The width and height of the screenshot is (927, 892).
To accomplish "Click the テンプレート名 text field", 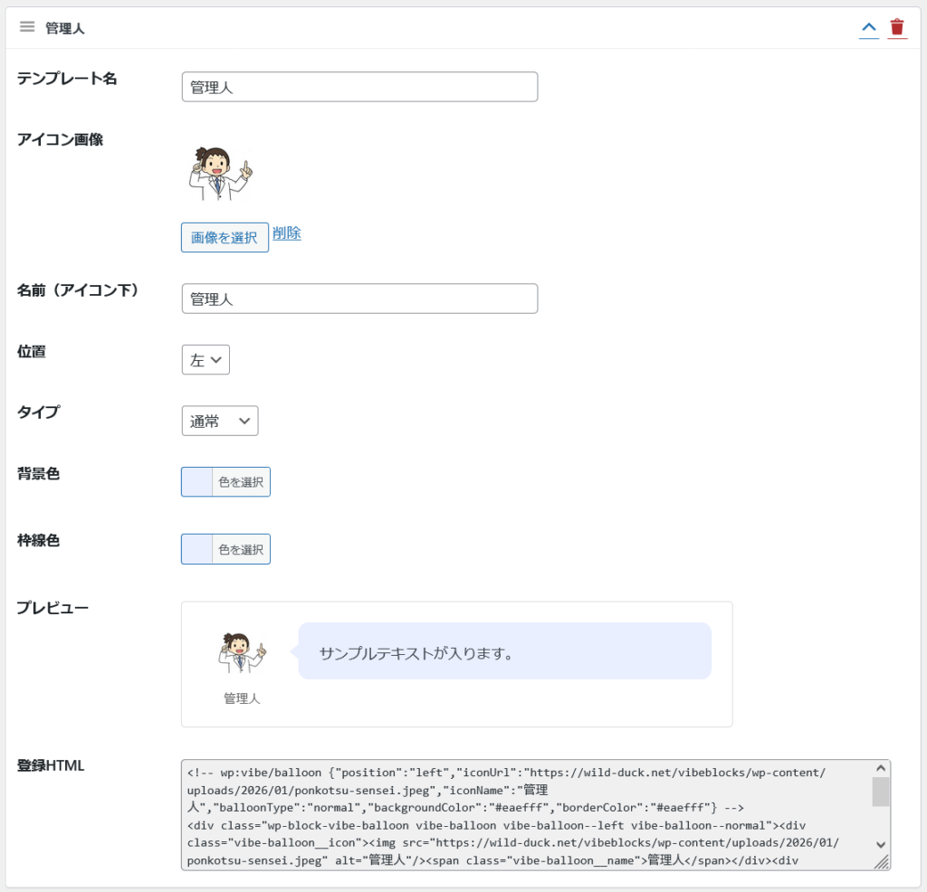I will coord(359,87).
